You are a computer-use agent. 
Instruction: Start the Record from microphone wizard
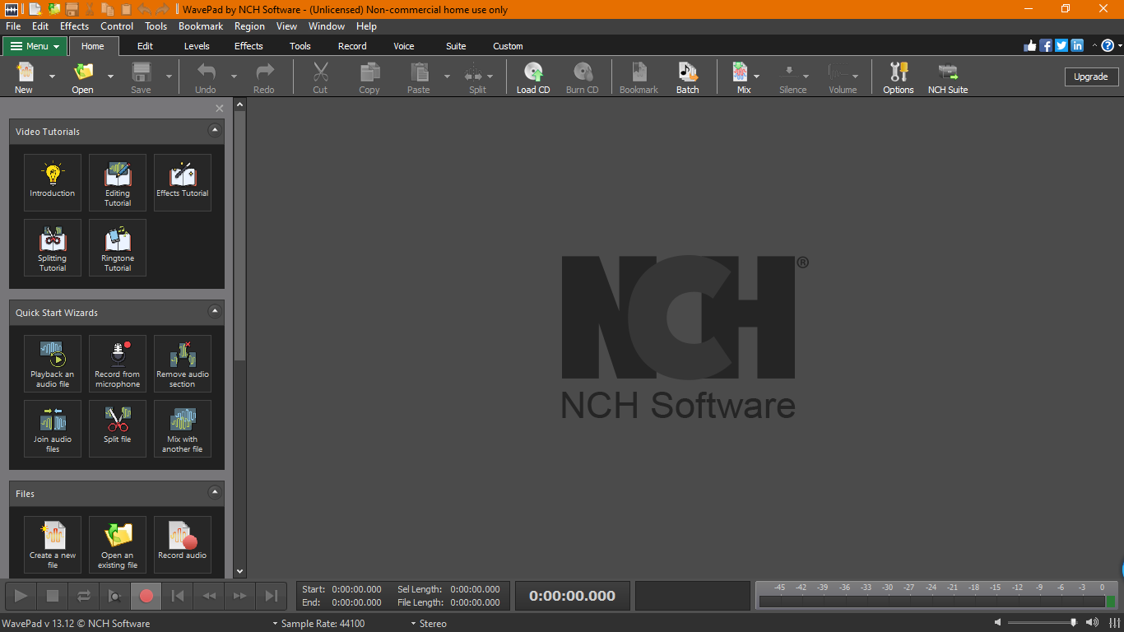(x=118, y=364)
